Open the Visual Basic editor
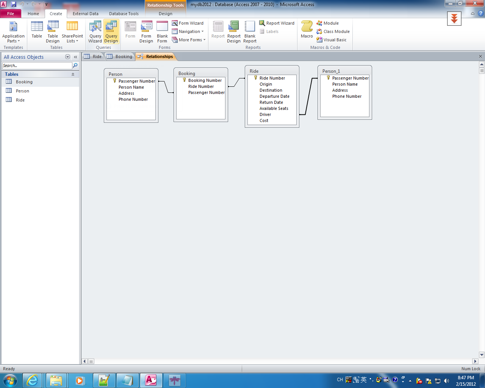This screenshot has height=388, width=485. click(332, 40)
